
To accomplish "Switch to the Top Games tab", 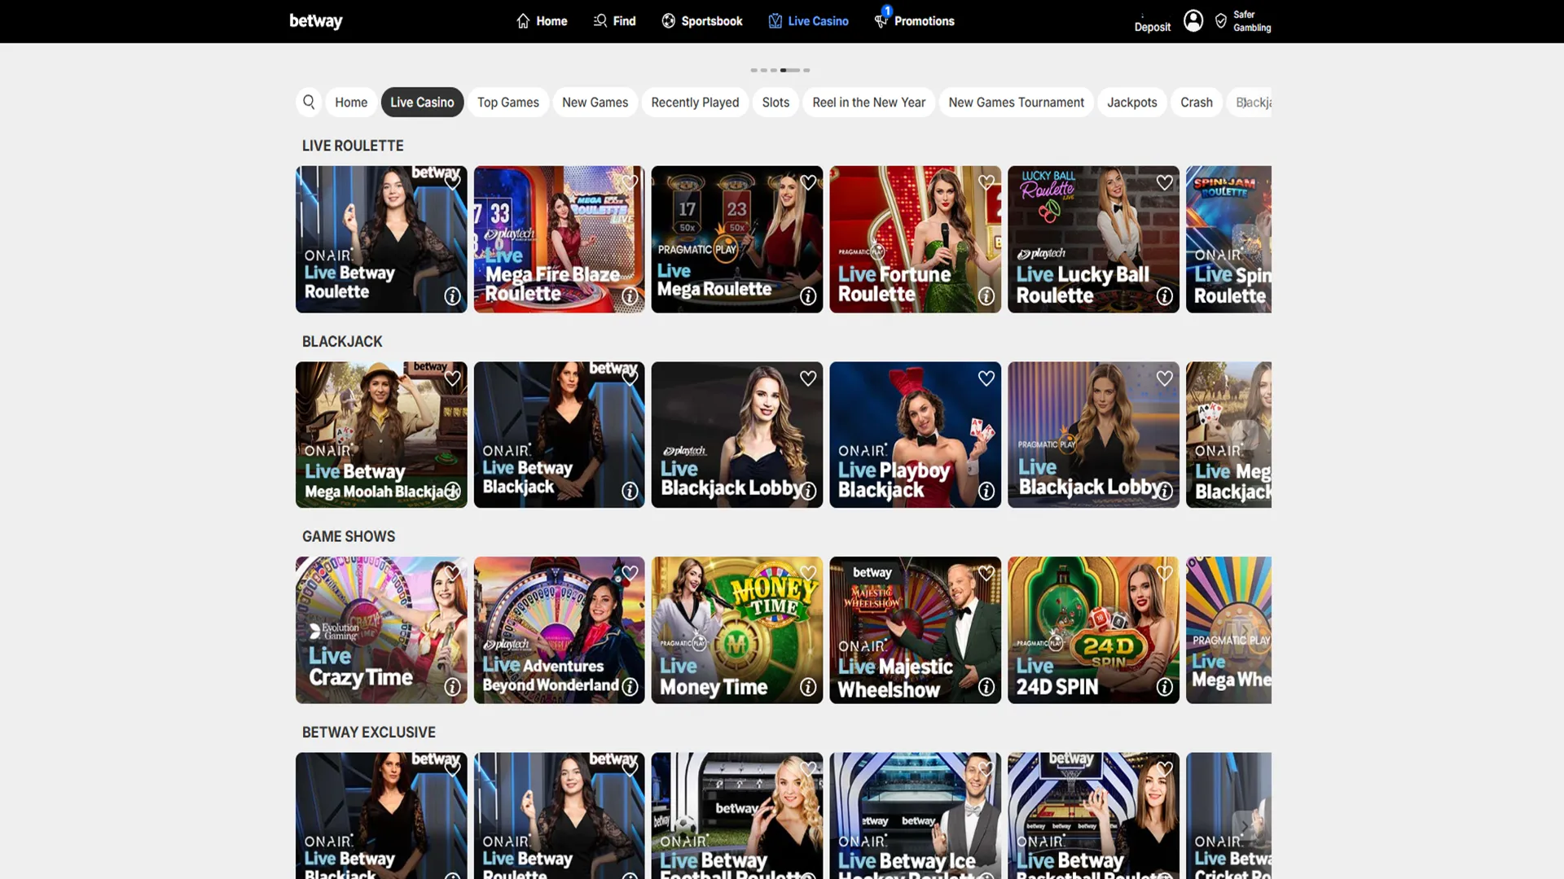I will [x=507, y=103].
